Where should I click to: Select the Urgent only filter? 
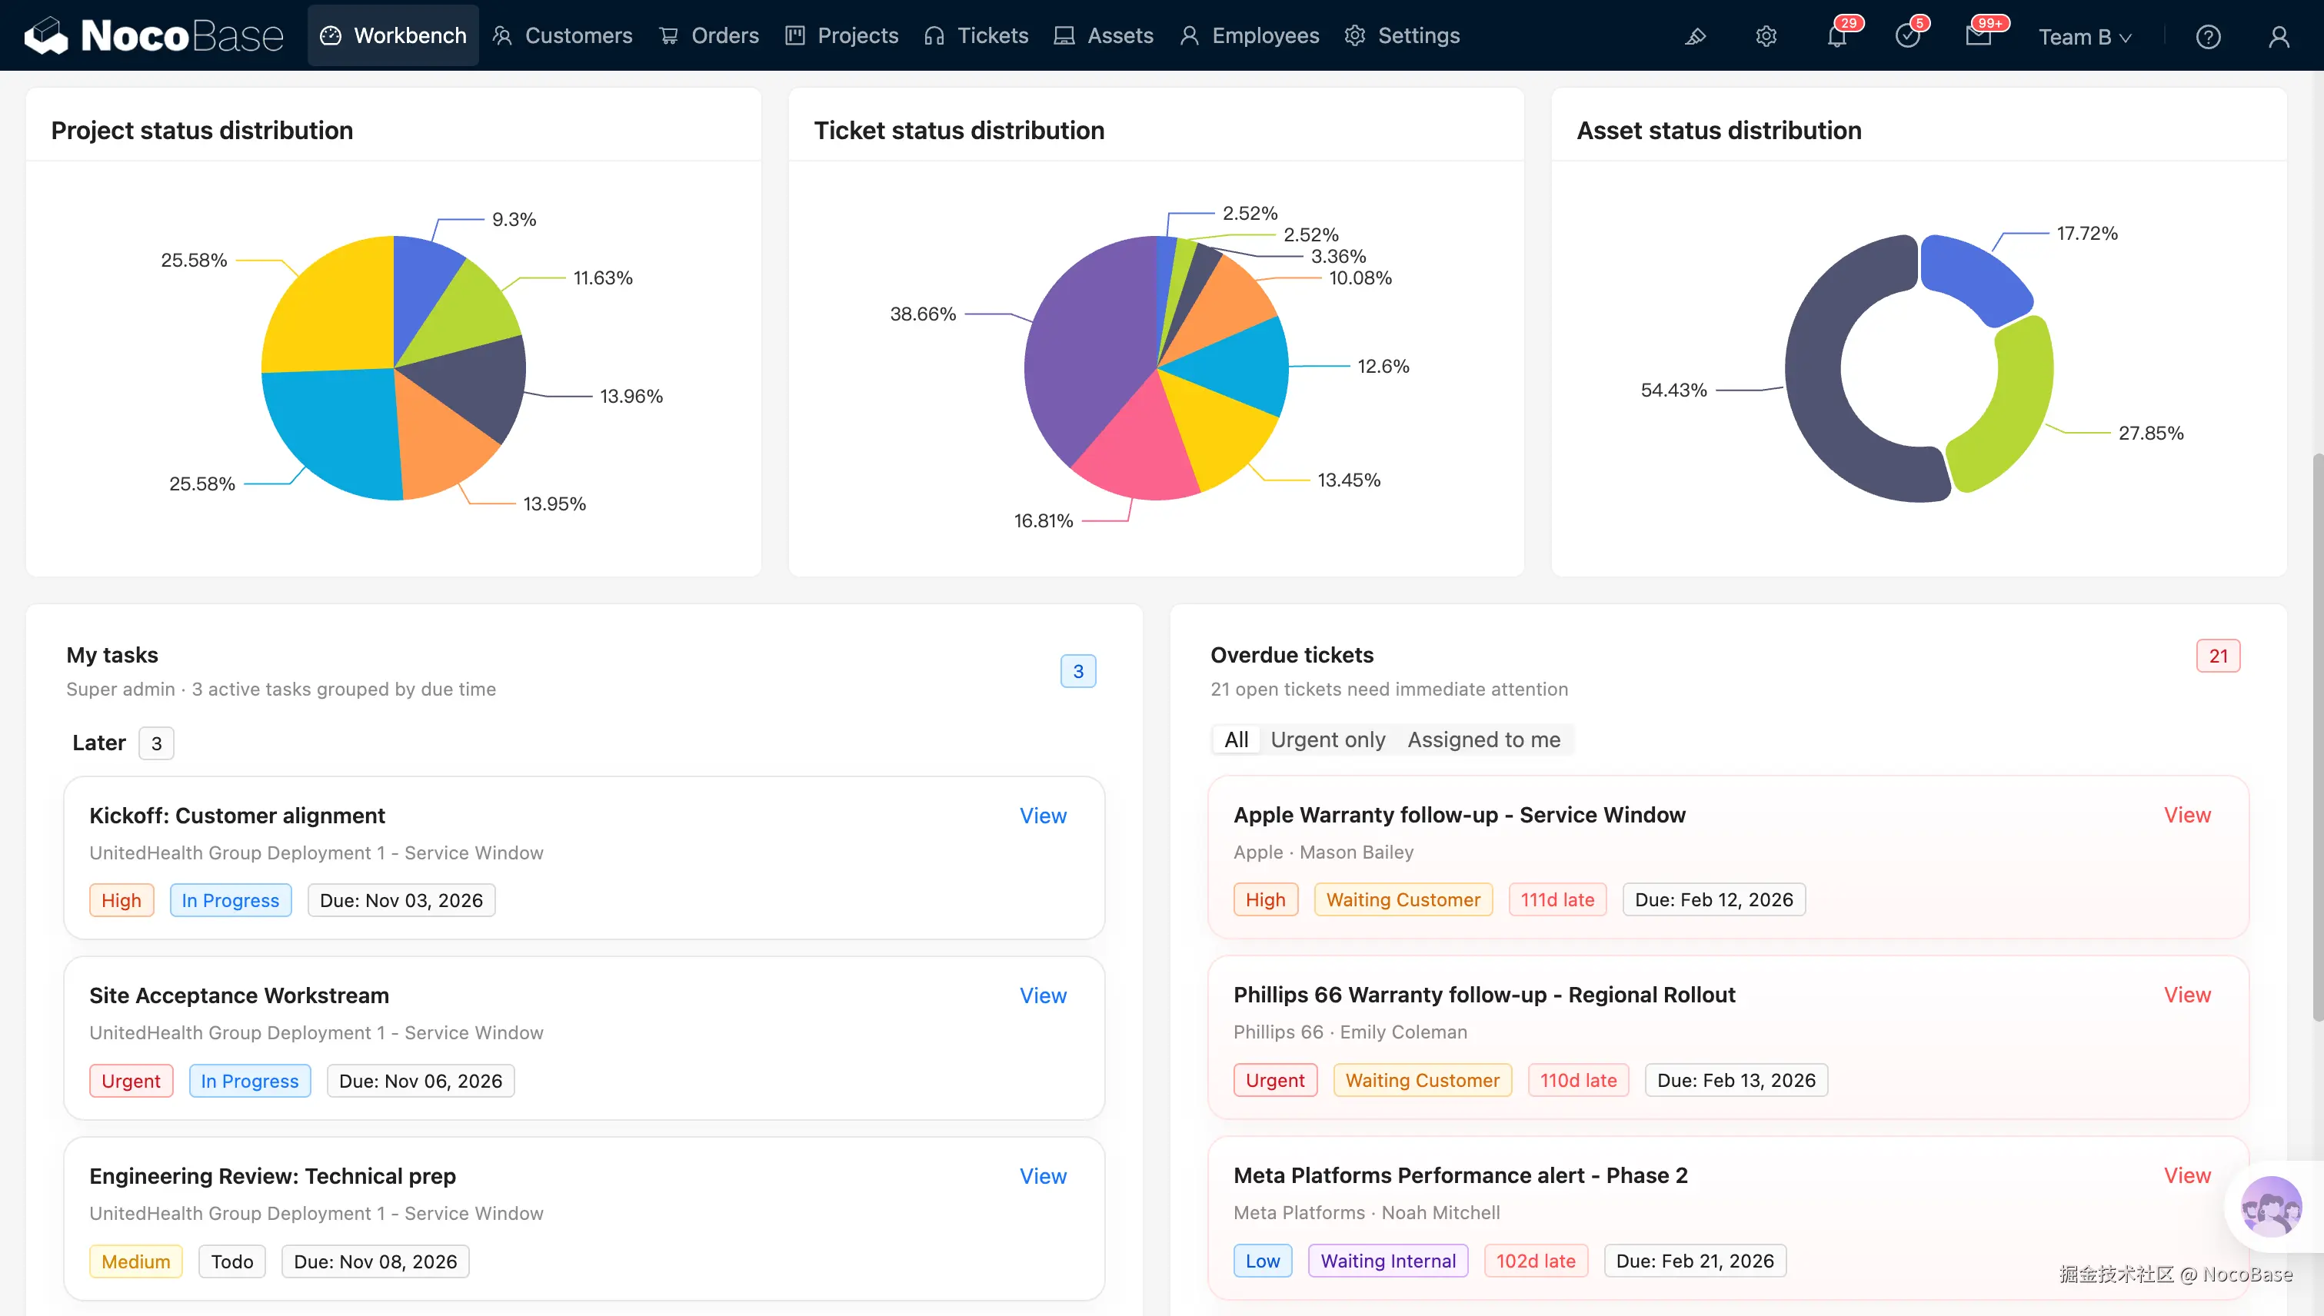tap(1327, 739)
